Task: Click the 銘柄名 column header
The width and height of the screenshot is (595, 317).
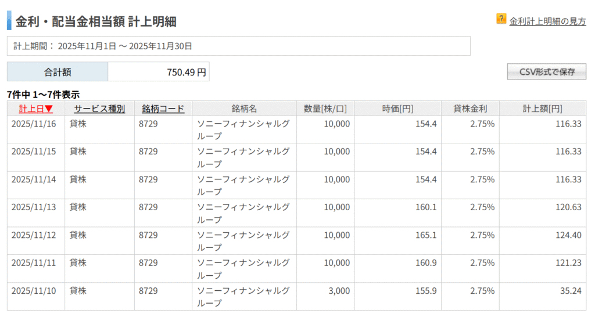Action: tap(244, 109)
